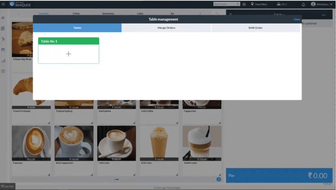This screenshot has height=190, width=336.
Task: Click the CO-1 counter terminal icon
Action: point(279,4)
